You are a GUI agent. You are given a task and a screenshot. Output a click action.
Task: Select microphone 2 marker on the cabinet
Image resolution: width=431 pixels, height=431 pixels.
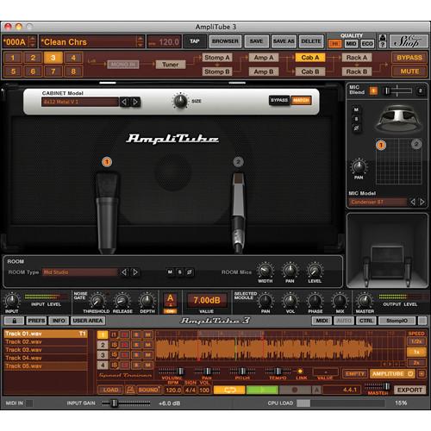238,162
